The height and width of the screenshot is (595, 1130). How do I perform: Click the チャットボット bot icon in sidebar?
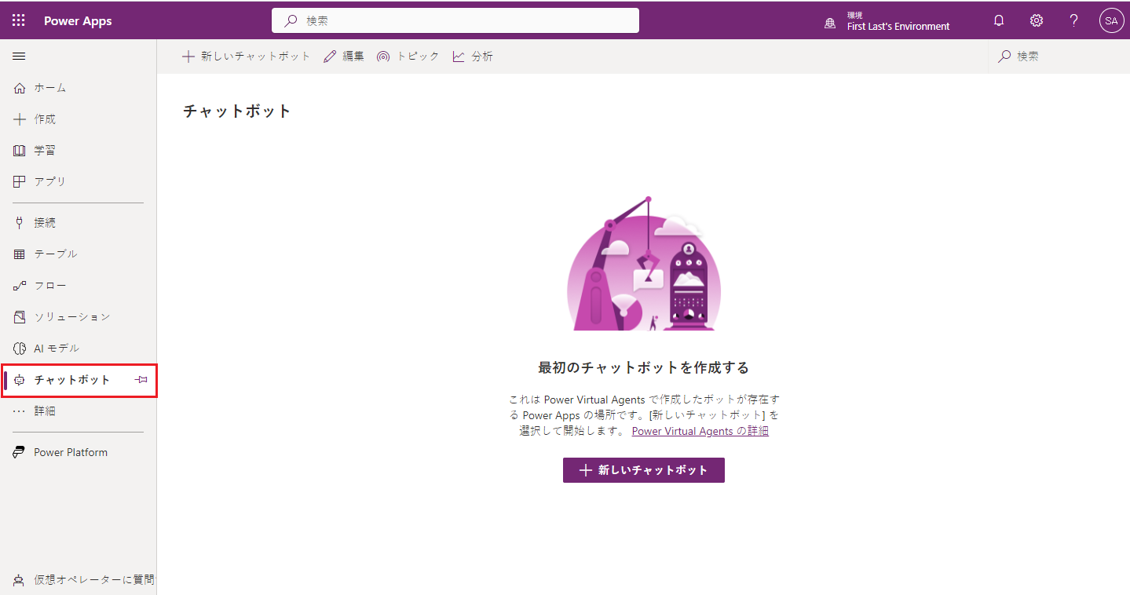20,380
